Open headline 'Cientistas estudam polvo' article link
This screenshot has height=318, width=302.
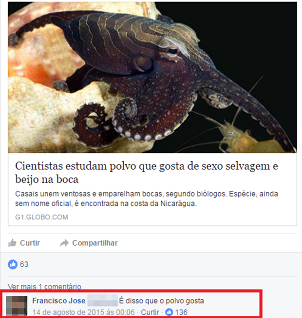(147, 172)
